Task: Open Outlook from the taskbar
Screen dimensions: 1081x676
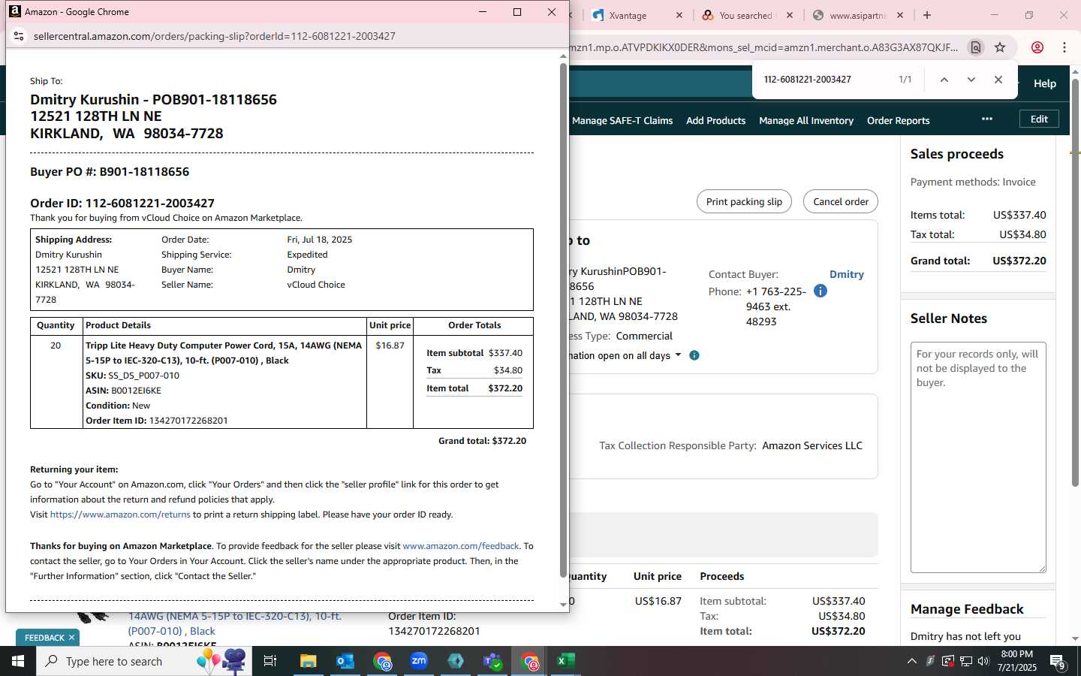Action: (345, 661)
